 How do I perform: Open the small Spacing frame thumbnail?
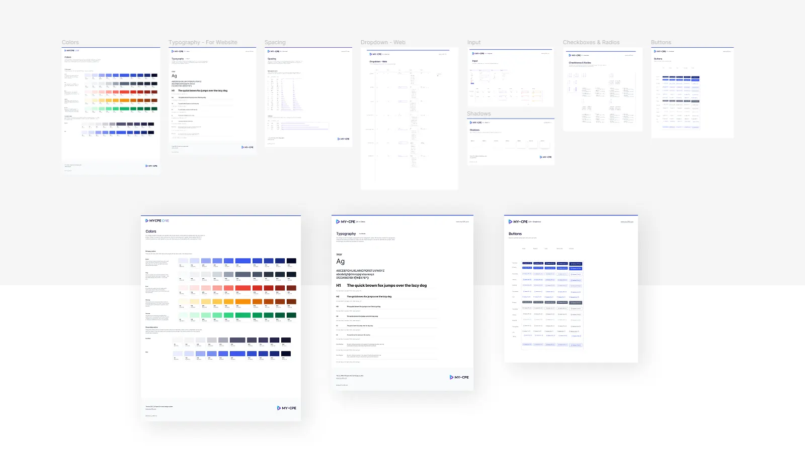(308, 97)
